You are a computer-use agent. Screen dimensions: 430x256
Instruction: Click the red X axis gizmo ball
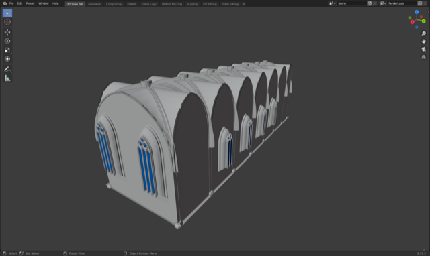412,22
